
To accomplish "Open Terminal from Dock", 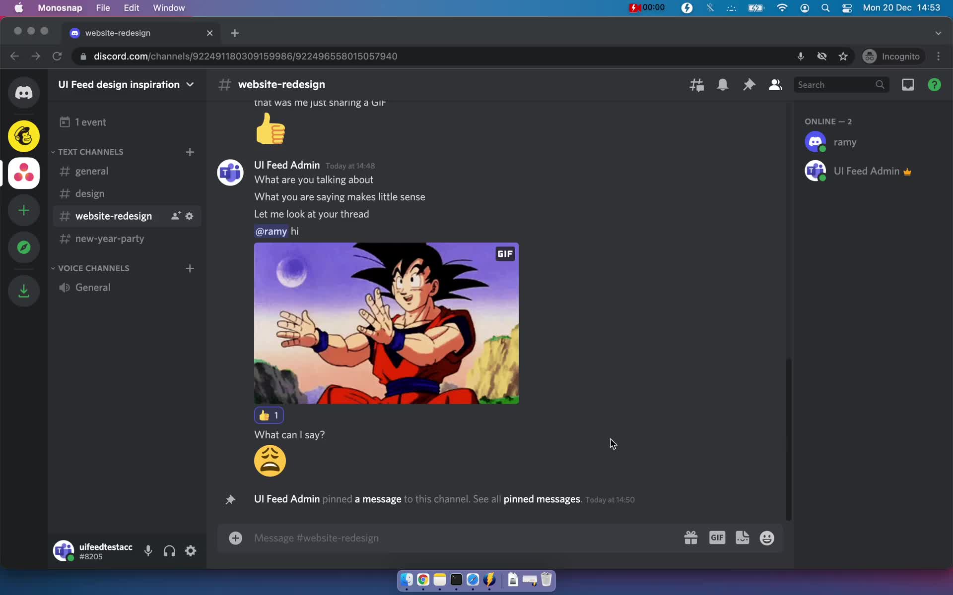I will click(x=456, y=580).
